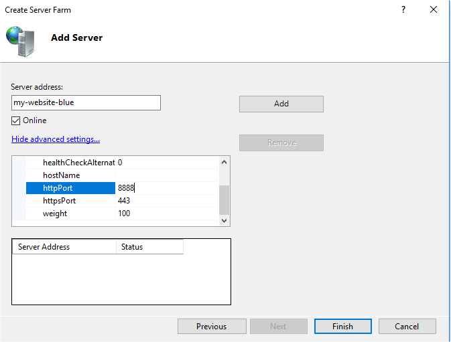Select the healthCheckAlternat property row
The height and width of the screenshot is (342, 451).
pos(122,163)
